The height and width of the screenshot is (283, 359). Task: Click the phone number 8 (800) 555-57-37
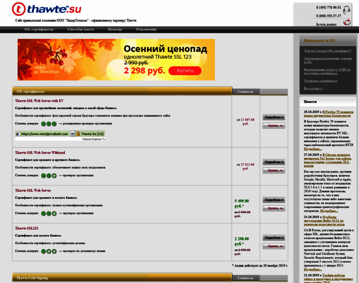coord(328,16)
